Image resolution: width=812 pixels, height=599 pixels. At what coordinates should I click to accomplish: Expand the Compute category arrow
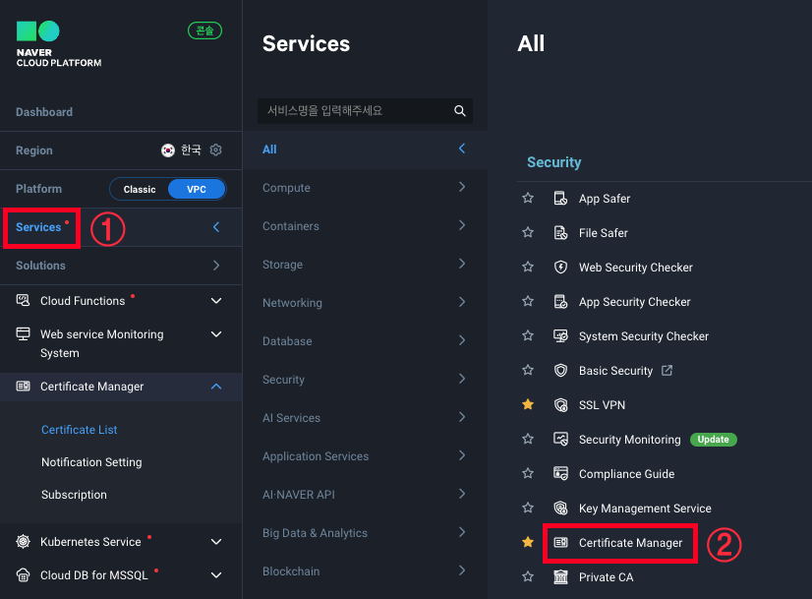462,187
